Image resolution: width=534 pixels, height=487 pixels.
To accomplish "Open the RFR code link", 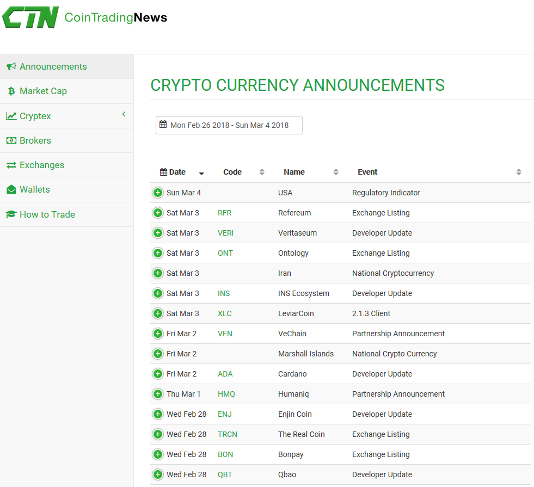I will pos(224,213).
